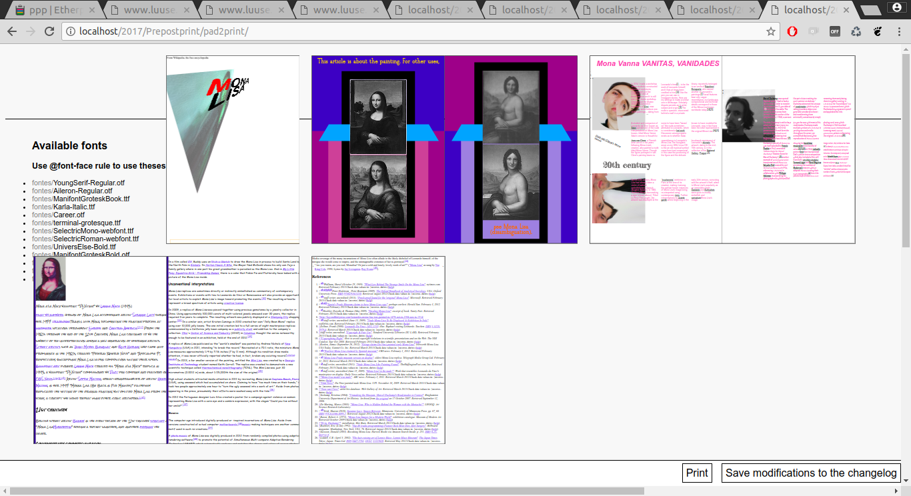Screen dimensions: 911x496
Task: Click the GNOME foot extension icon
Action: 878,31
